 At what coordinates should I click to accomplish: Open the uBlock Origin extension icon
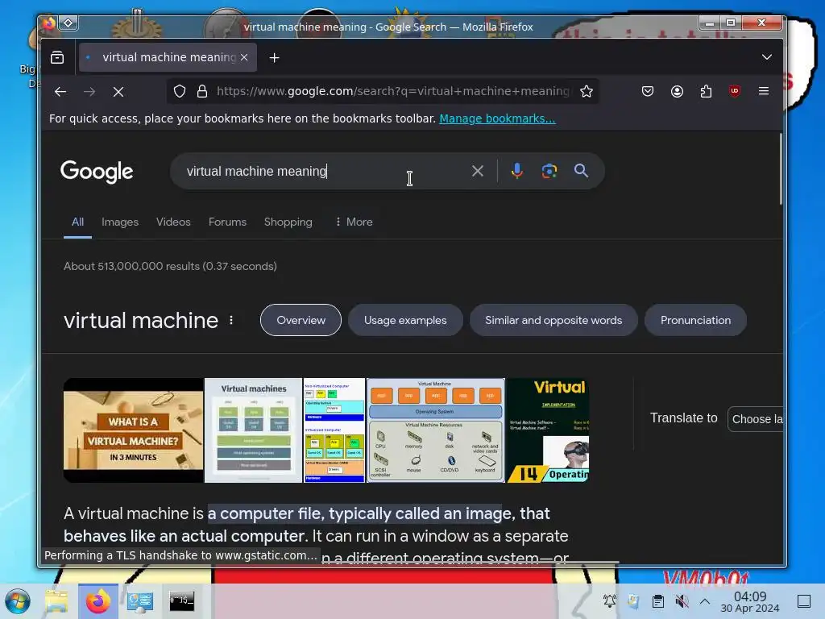735,91
